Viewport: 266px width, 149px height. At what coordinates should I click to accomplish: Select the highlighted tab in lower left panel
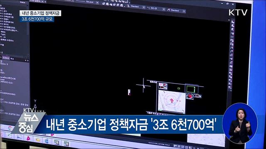(6, 58)
